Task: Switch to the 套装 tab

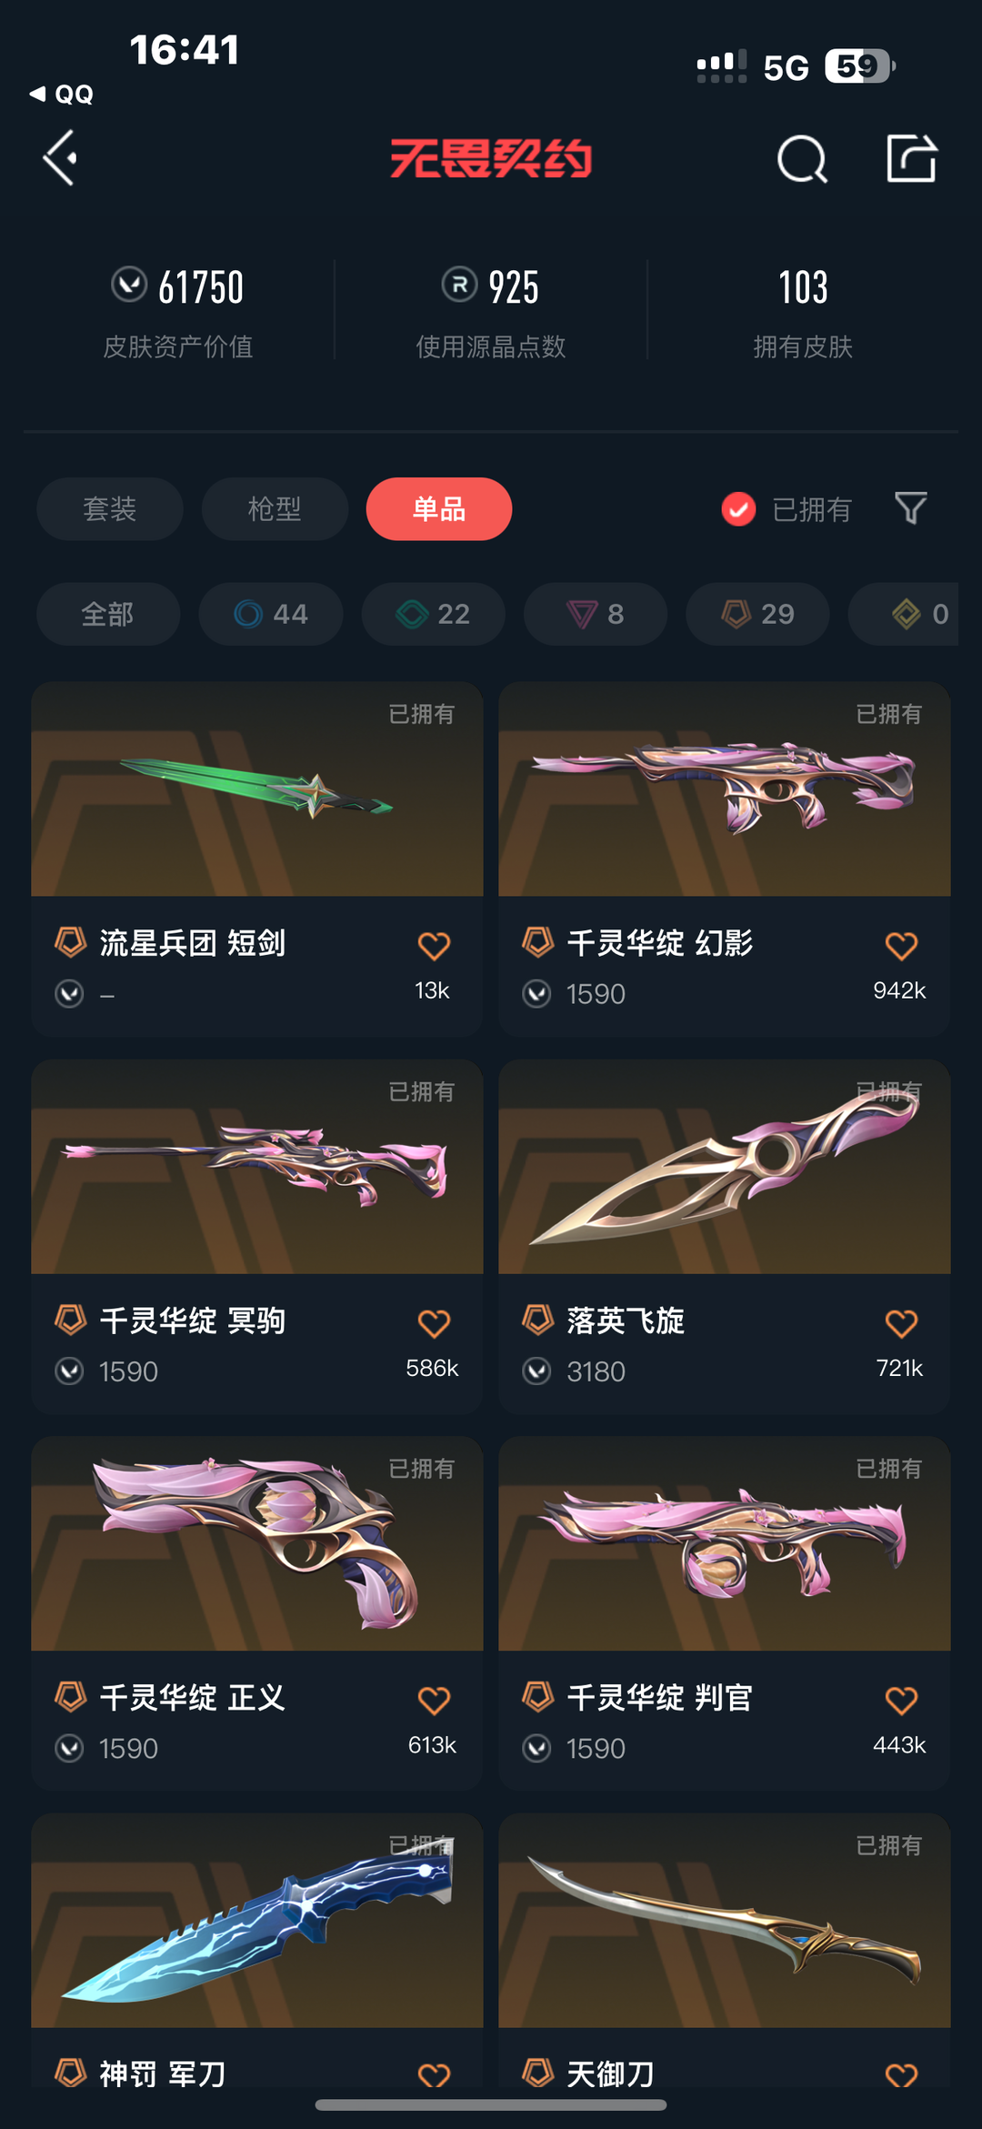Action: tap(110, 508)
